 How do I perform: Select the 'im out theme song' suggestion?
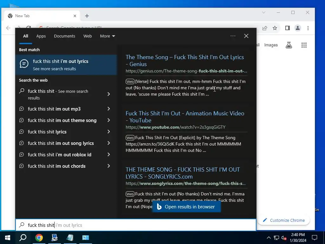coord(62,120)
